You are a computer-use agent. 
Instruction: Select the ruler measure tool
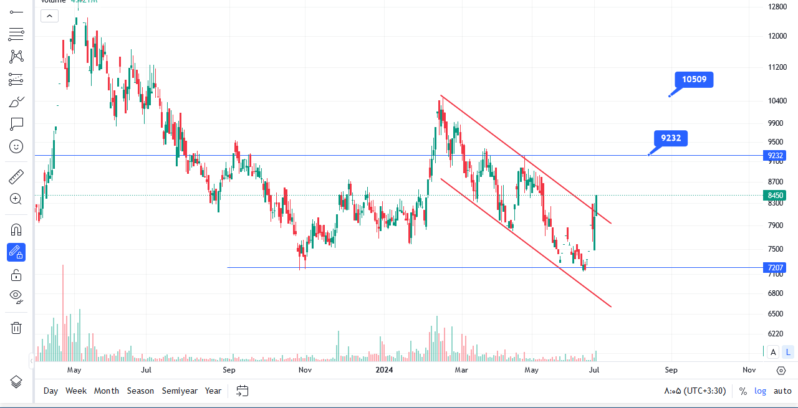tap(16, 178)
